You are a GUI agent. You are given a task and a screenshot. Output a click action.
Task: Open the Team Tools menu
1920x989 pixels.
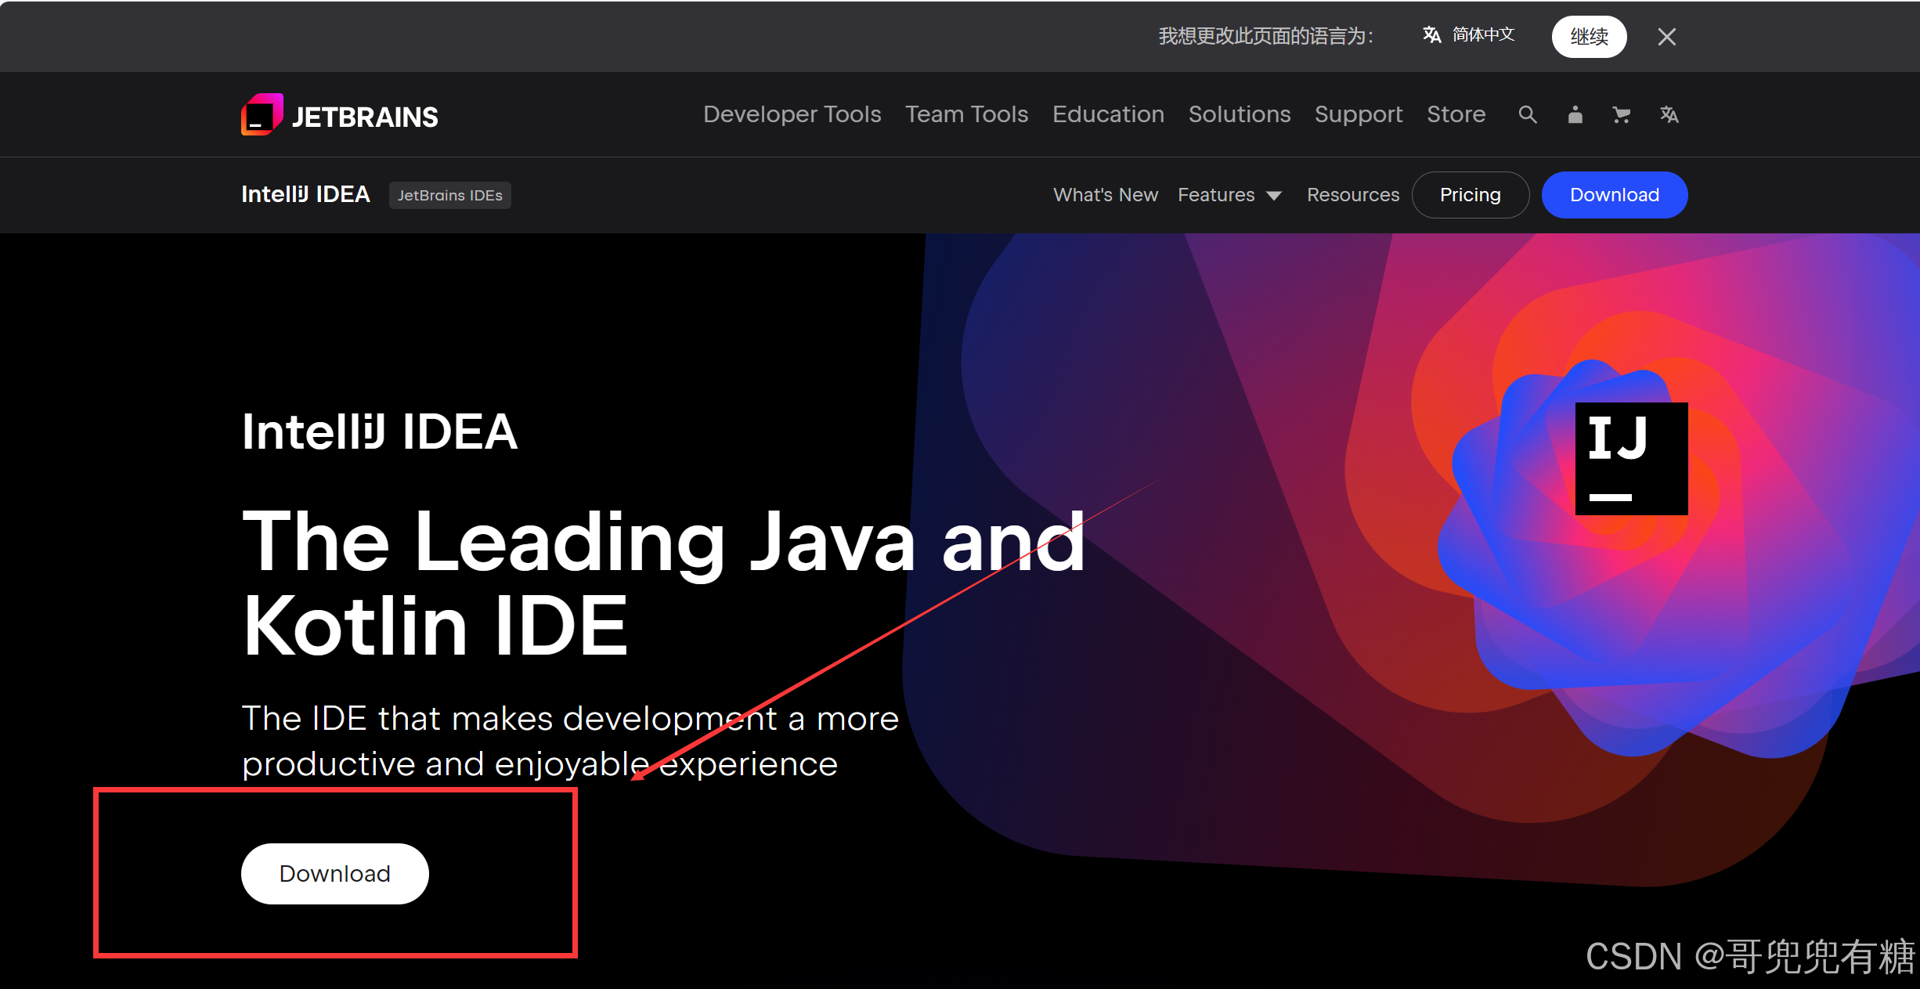coord(966,114)
